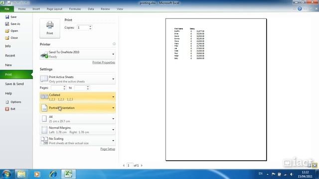Click the printer info icon
Image resolution: width=319 pixels, height=179 pixels.
pyautogui.click(x=114, y=44)
